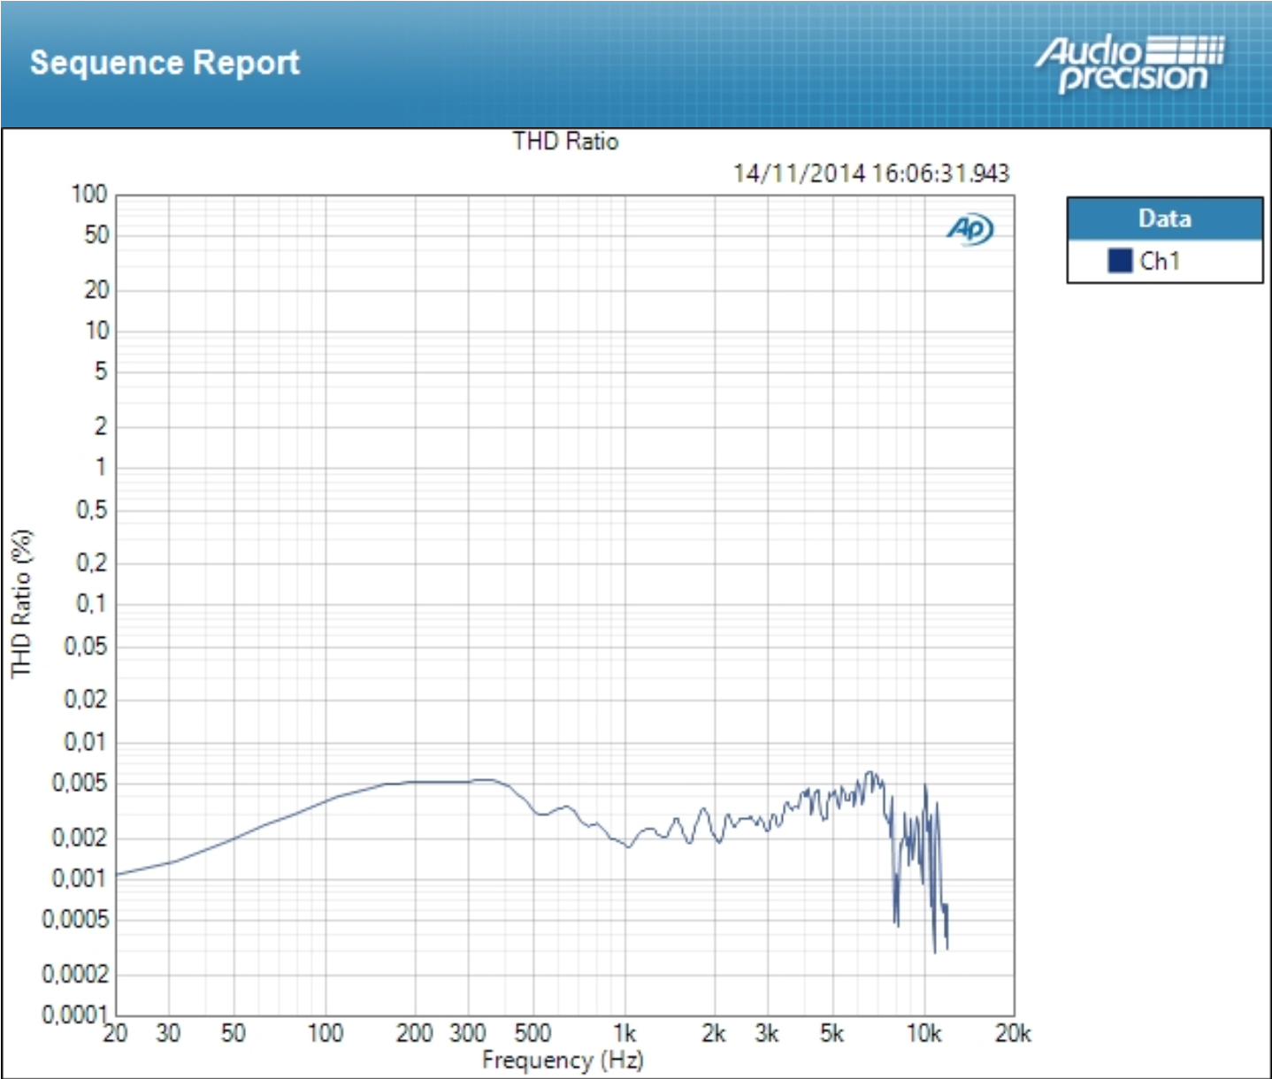
Task: Click the 1k frequency axis label
Action: click(625, 1033)
